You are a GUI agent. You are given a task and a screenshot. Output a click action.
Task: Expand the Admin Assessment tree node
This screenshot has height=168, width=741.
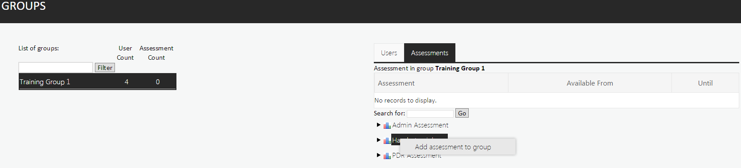click(x=379, y=125)
